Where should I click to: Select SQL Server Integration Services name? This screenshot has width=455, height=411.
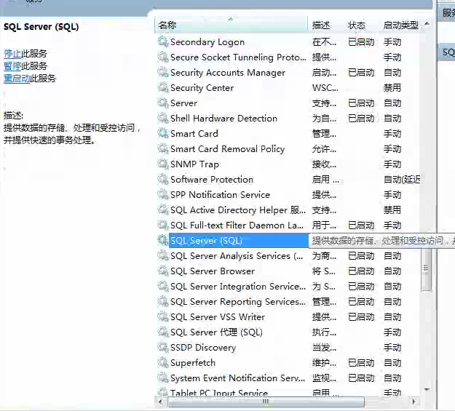[238, 287]
